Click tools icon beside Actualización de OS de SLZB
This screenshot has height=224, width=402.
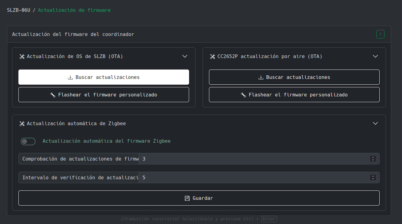tap(22, 57)
